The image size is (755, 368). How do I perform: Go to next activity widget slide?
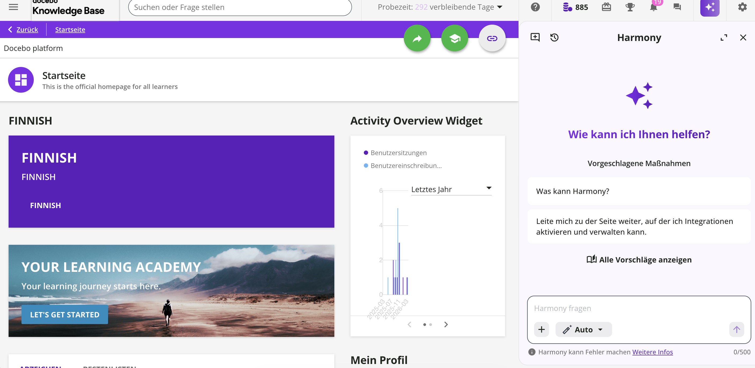[x=446, y=324]
